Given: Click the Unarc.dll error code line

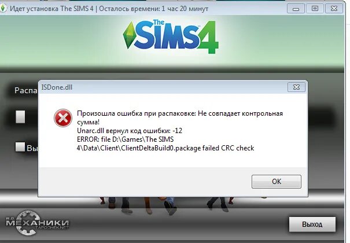Looking at the screenshot, I should point(130,131).
